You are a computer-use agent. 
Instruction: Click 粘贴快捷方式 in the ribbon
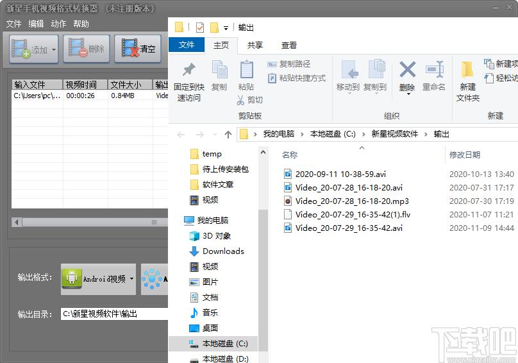pos(296,78)
